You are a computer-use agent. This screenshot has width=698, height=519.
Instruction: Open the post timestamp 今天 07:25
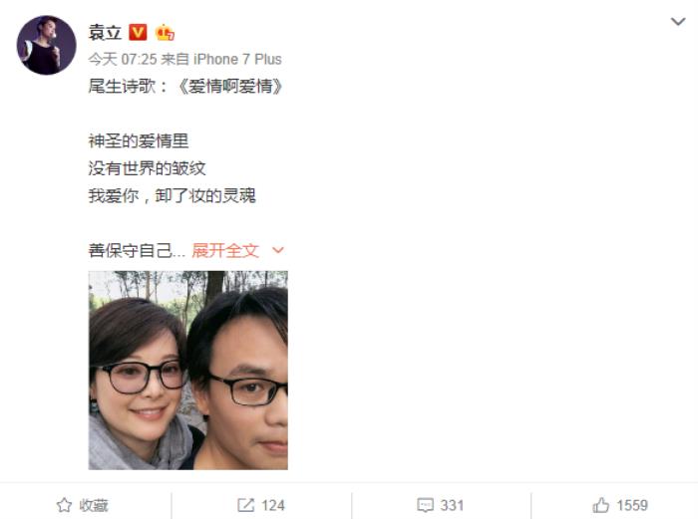tap(123, 59)
